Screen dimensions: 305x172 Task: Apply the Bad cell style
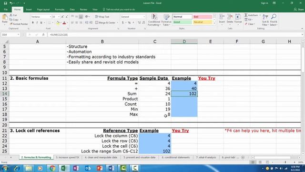coord(203,17)
